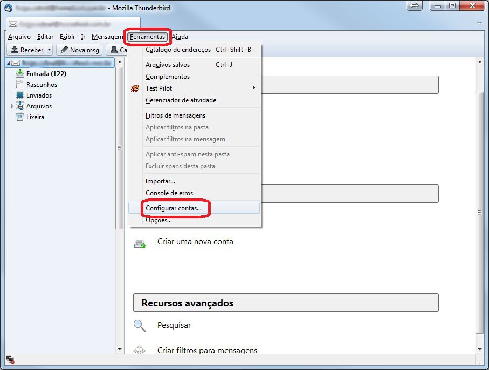Click the Thunderbird title bar icon
Viewport: 489px width, 370px height.
click(9, 8)
